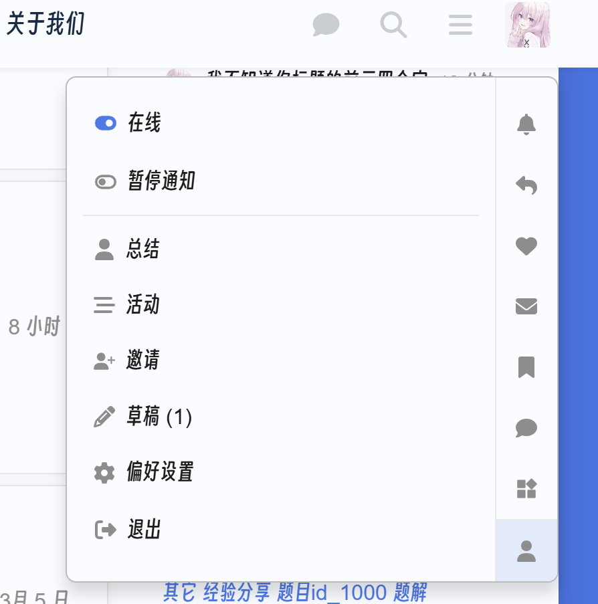Select the profile person tab
Viewport: 598px width, 604px height.
(x=526, y=550)
